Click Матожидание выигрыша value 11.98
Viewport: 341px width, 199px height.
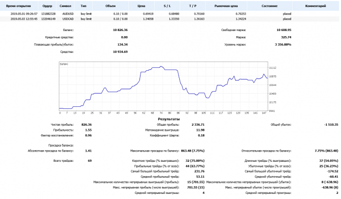201,130
